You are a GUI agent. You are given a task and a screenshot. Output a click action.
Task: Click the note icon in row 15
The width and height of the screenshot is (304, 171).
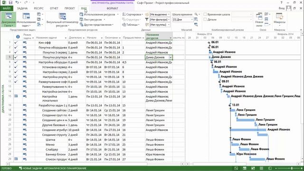(16, 96)
